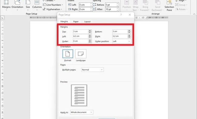Adjust Right margin spinner in dialog
This screenshot has width=197, height=119.
point(129,36)
